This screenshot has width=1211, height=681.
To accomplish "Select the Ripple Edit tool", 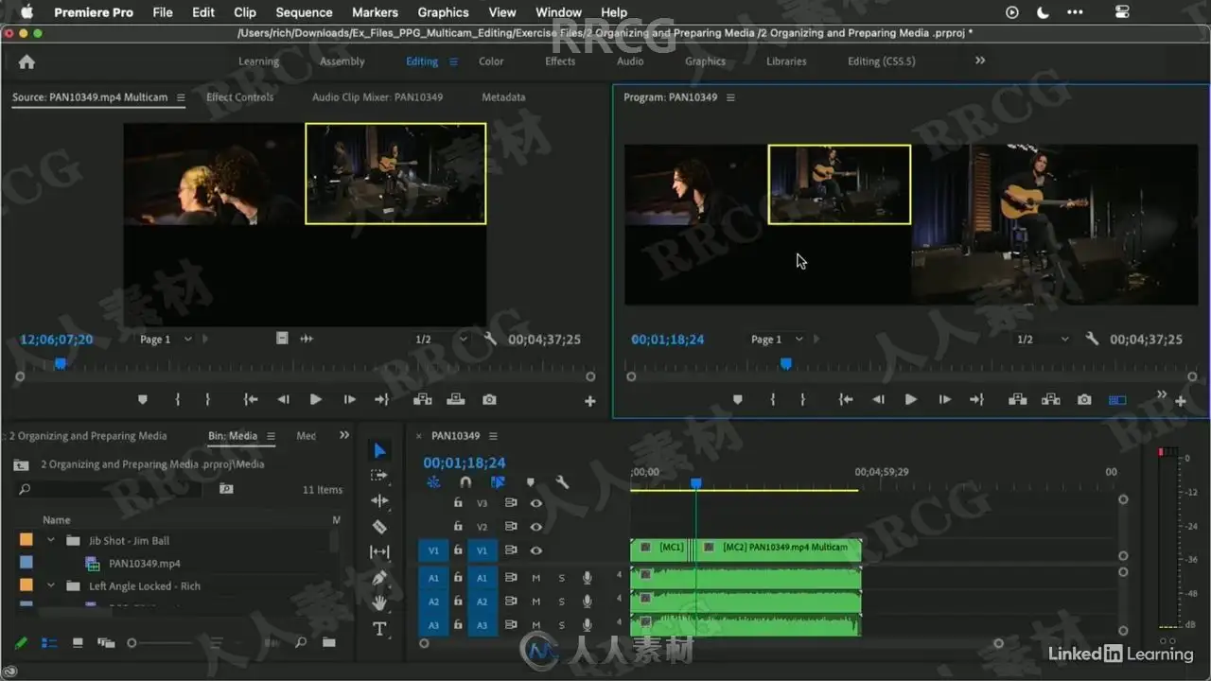I will (x=379, y=501).
